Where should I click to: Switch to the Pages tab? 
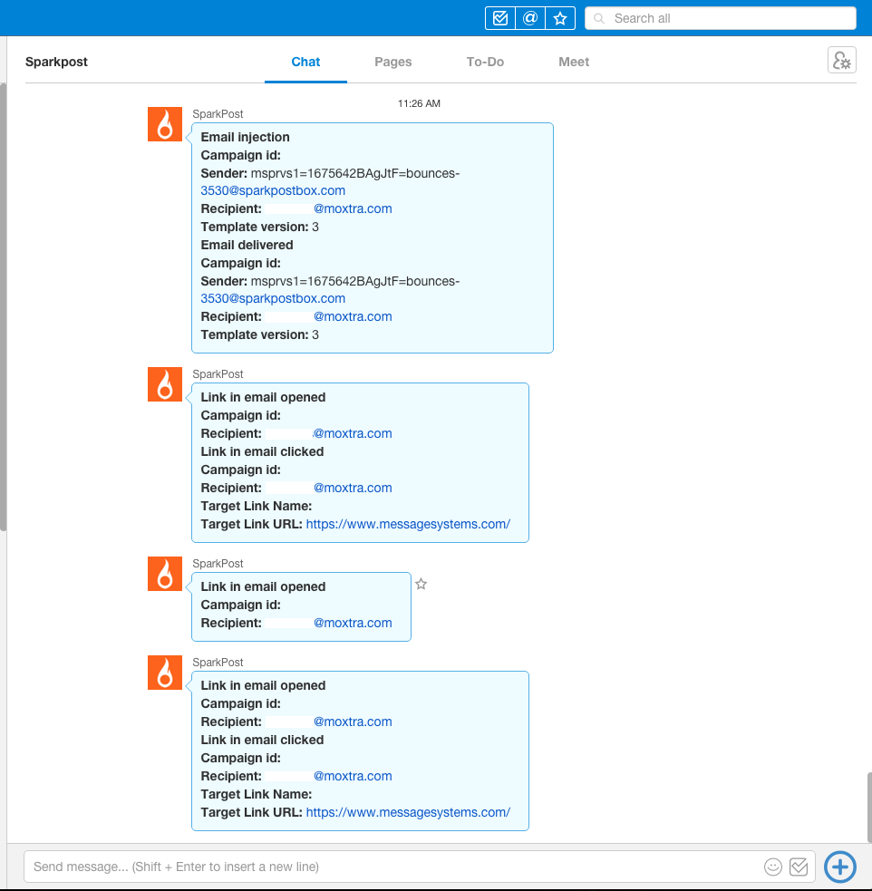(393, 62)
